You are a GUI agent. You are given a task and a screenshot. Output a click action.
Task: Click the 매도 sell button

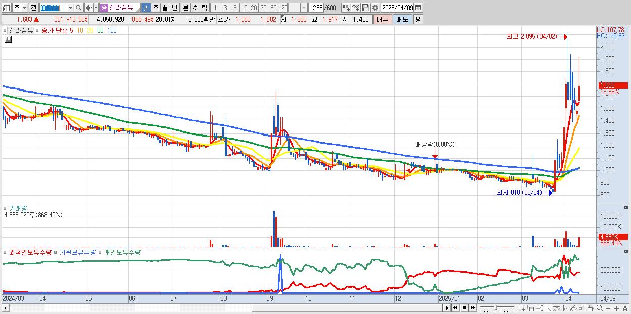coord(402,19)
